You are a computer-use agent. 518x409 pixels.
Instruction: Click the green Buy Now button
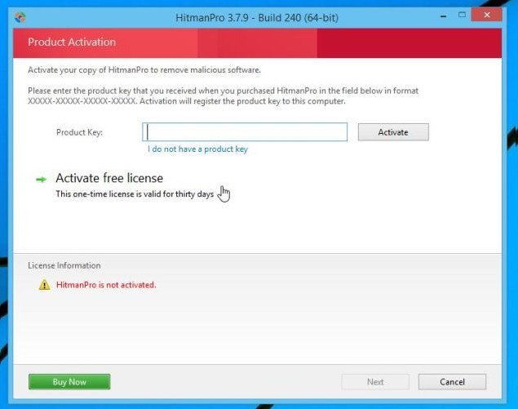[x=69, y=381]
